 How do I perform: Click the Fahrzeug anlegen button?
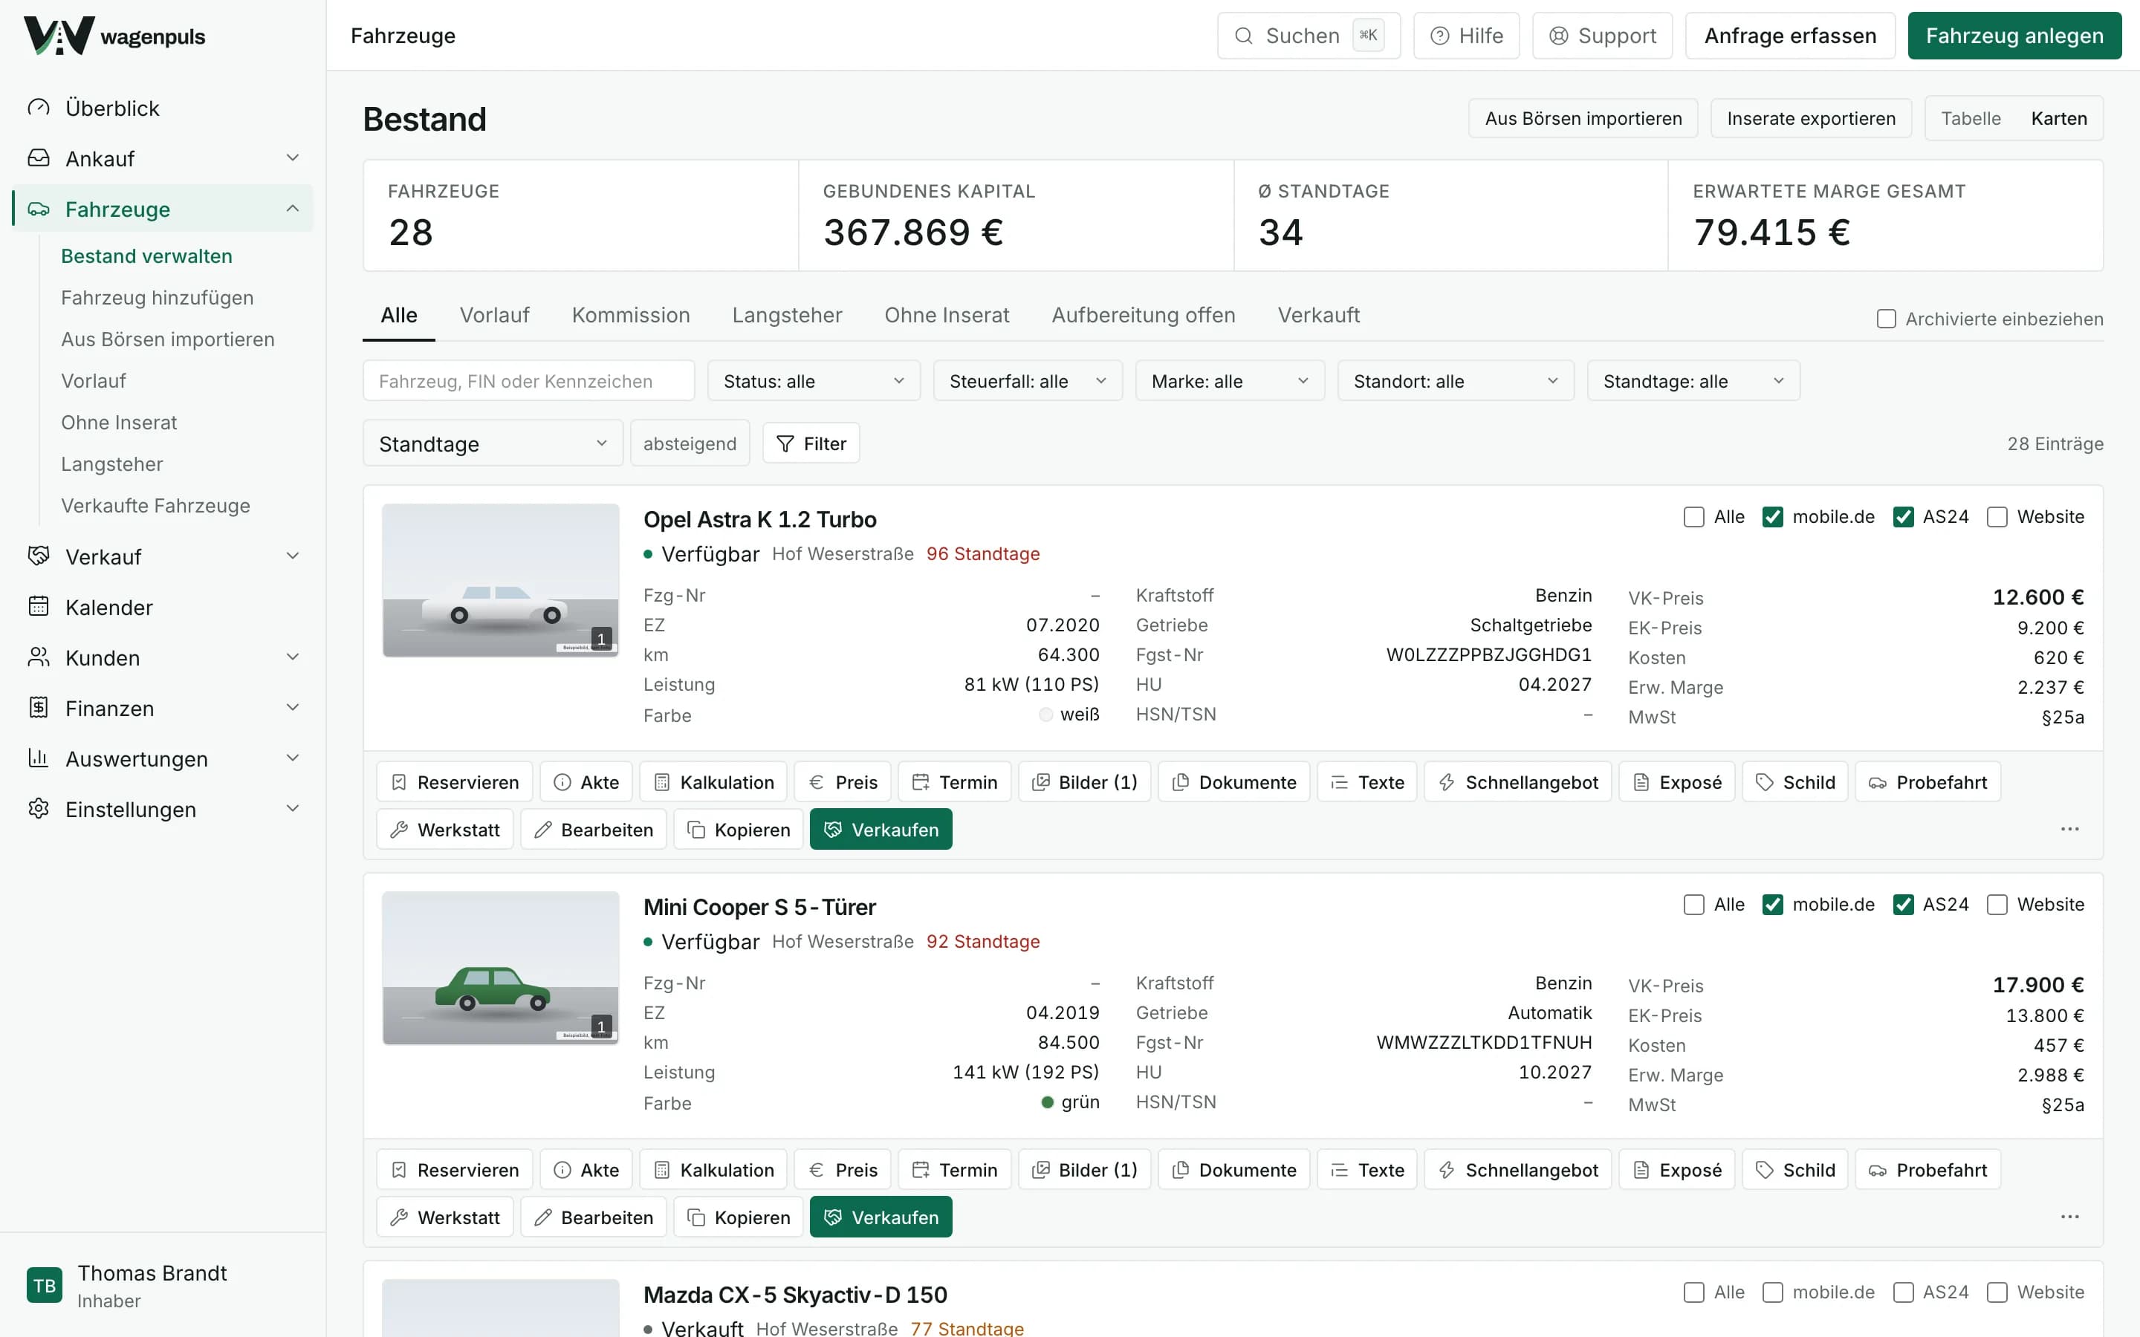[x=2014, y=36]
